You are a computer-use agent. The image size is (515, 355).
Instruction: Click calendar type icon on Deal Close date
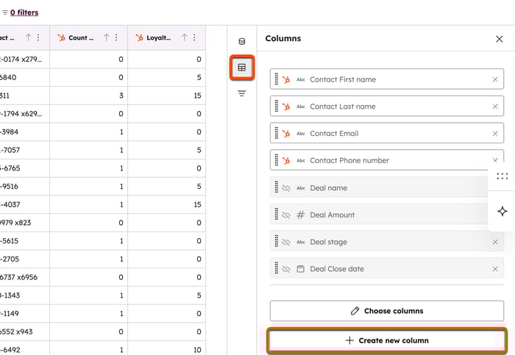pyautogui.click(x=300, y=269)
